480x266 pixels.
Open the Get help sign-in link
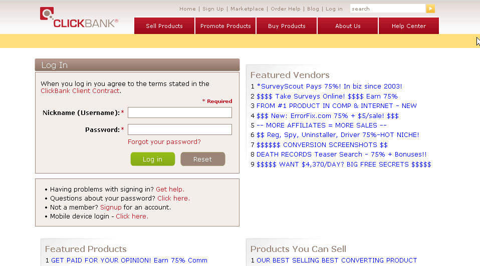pyautogui.click(x=170, y=189)
